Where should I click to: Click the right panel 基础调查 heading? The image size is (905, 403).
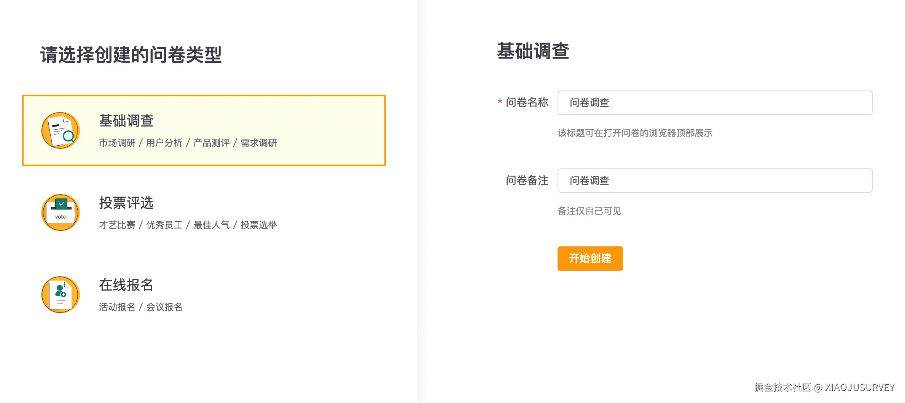[533, 51]
